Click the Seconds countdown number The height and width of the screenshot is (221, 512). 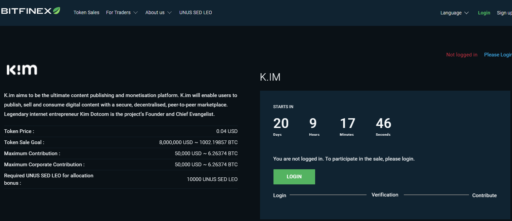click(383, 124)
